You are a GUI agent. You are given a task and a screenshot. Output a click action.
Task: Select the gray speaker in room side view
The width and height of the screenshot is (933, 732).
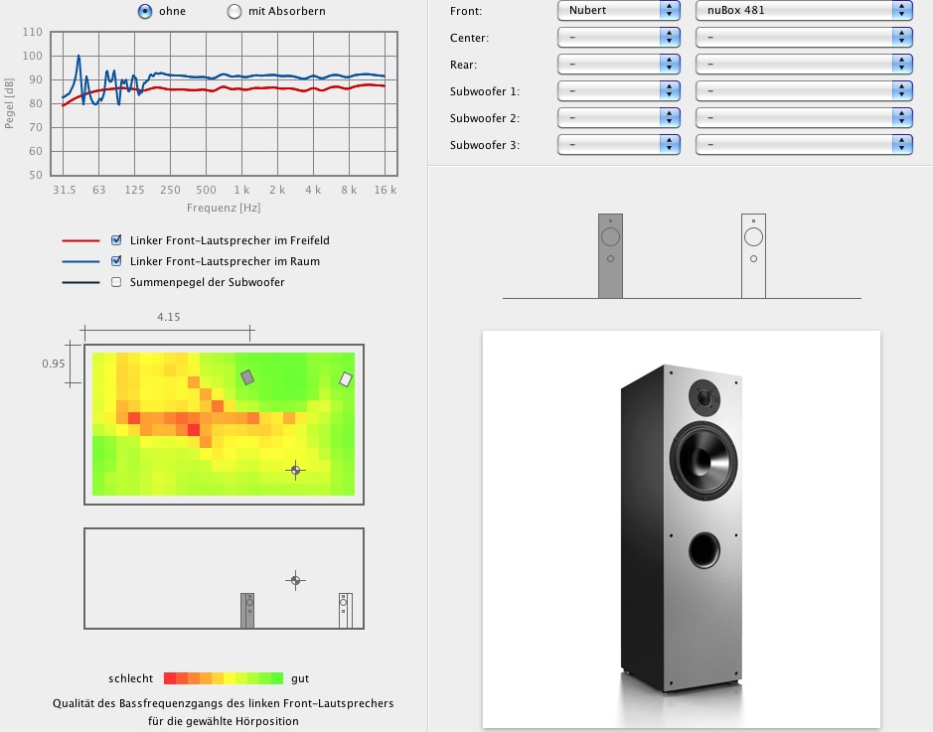248,610
